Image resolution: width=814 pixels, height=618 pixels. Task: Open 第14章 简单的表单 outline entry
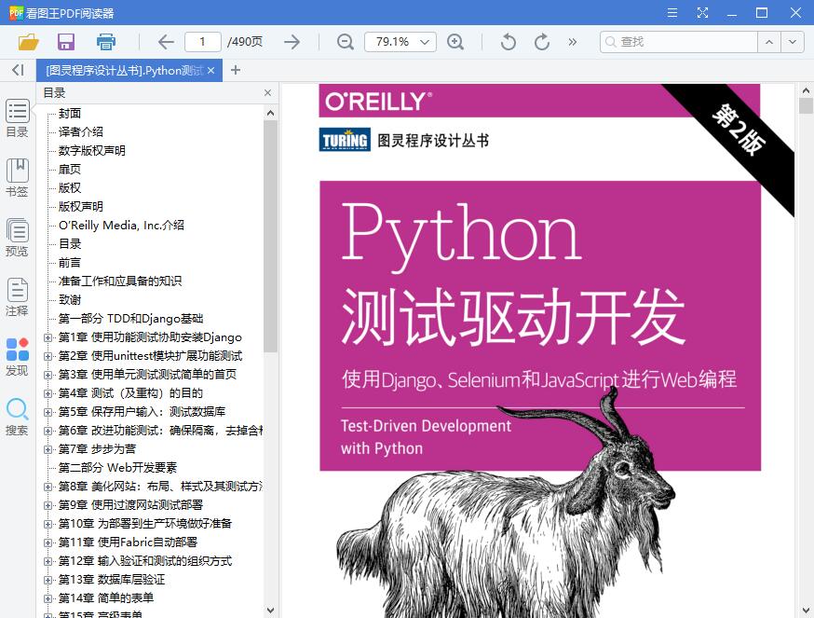tap(106, 598)
